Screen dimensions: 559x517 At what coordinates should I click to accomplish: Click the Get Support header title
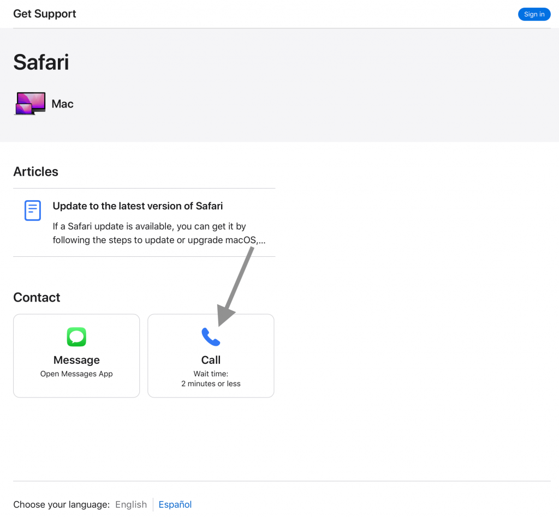(45, 14)
